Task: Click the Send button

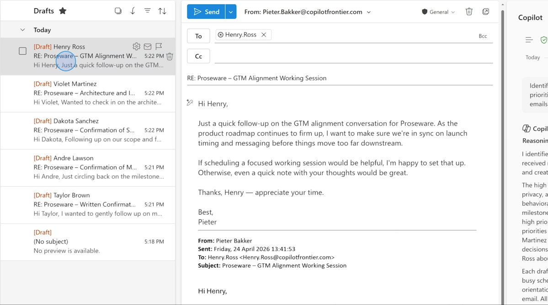Action: (x=206, y=11)
